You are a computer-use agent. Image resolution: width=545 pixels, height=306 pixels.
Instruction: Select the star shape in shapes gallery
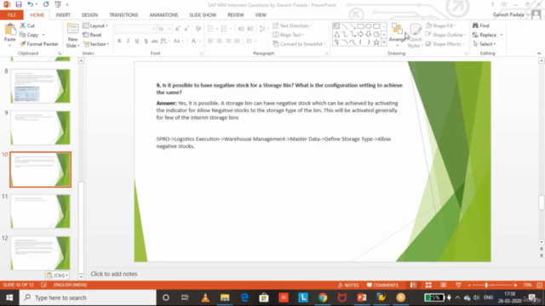376,42
